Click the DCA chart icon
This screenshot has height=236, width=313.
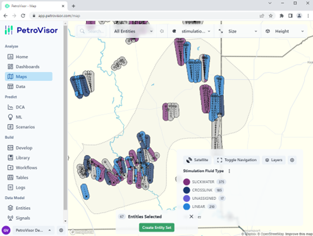pyautogui.click(x=10, y=107)
